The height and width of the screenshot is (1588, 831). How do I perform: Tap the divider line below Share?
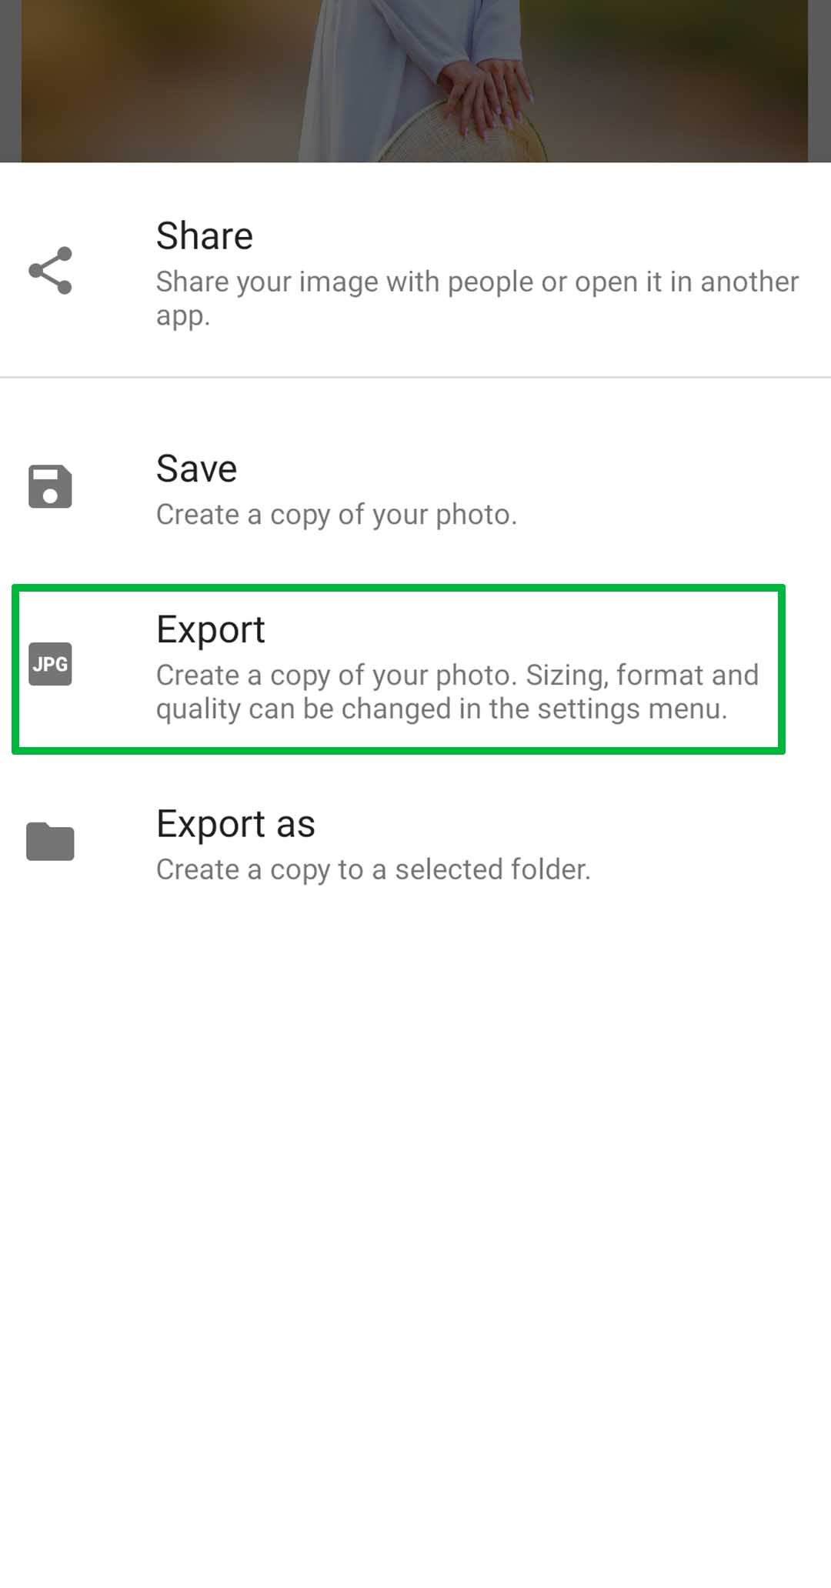tap(415, 377)
